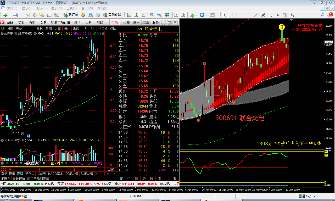Select the crosshair tool
The height and width of the screenshot is (201, 335).
tap(232, 15)
